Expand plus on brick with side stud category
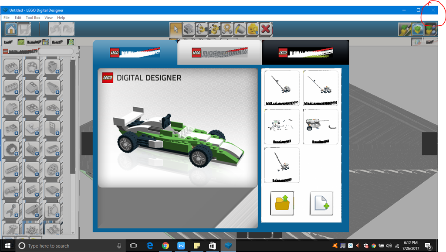Screen dimensions: 446x252 tap(57, 72)
